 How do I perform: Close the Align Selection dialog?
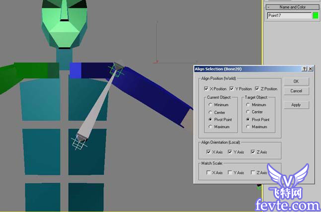tap(311, 69)
